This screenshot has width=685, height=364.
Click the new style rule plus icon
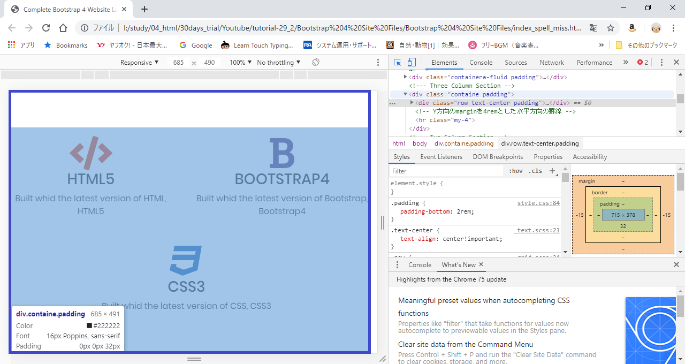pyautogui.click(x=553, y=171)
